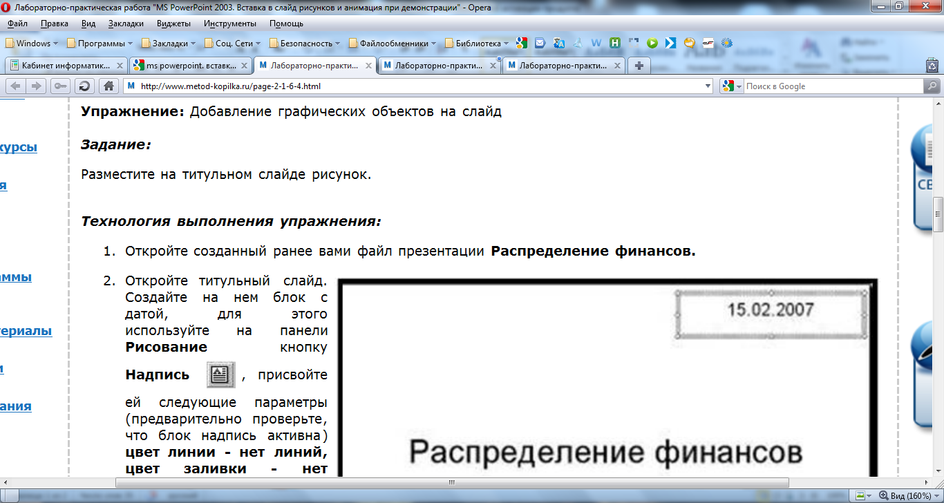
Task: Reload the page with the refresh button
Action: click(x=84, y=86)
